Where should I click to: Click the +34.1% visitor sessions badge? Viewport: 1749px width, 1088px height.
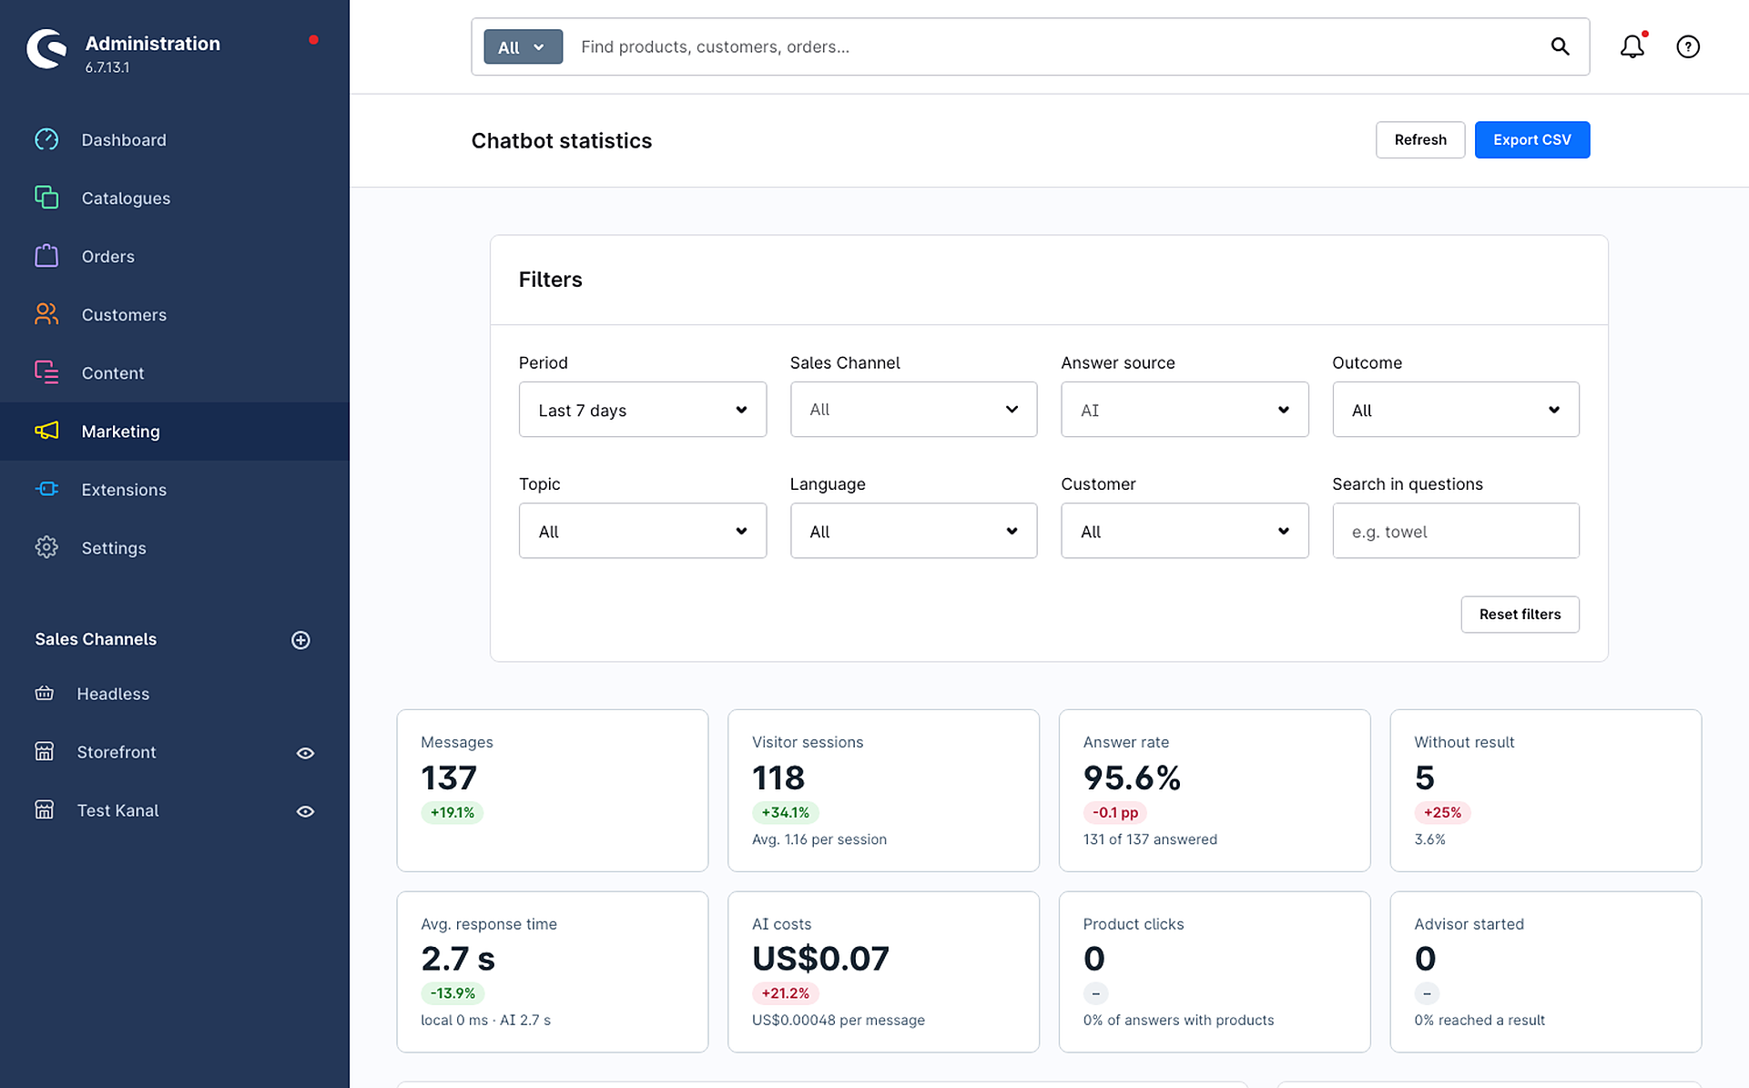[x=785, y=812]
